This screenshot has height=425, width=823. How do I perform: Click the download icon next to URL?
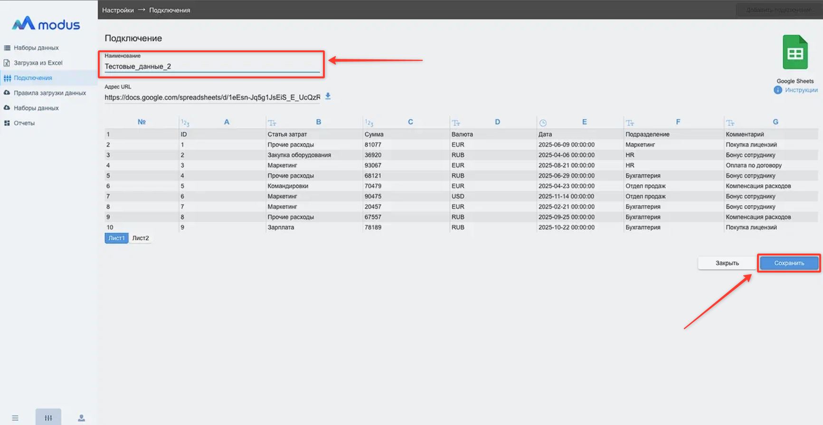328,96
